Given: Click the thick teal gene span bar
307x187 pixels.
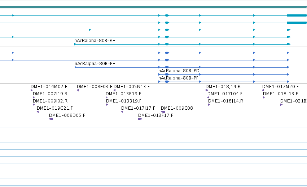Looking at the screenshot, I should [x=154, y=7].
